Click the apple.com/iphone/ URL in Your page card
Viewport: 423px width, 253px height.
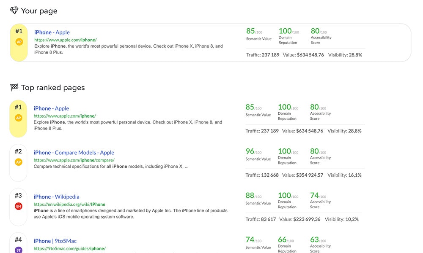tap(66, 40)
